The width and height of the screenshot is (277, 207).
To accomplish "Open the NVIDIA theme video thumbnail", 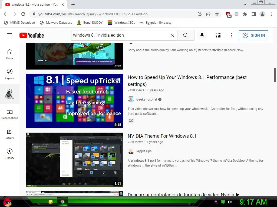I will tap(75, 160).
